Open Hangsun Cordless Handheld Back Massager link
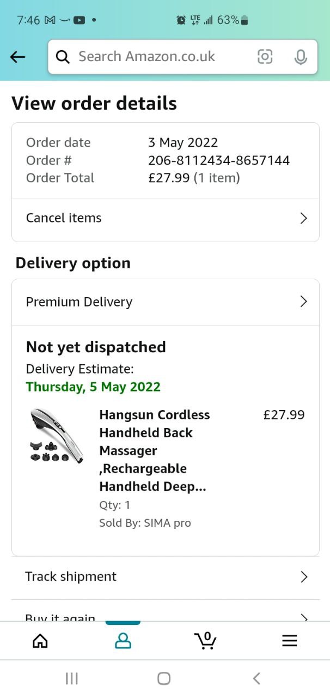The height and width of the screenshot is (698, 330). coord(154,450)
